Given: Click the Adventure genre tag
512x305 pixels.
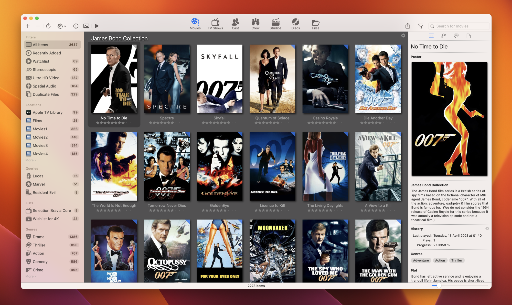Looking at the screenshot, I should pos(421,260).
